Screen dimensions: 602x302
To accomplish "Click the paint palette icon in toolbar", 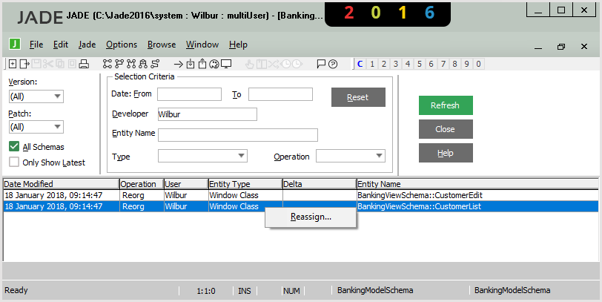I will [x=214, y=64].
